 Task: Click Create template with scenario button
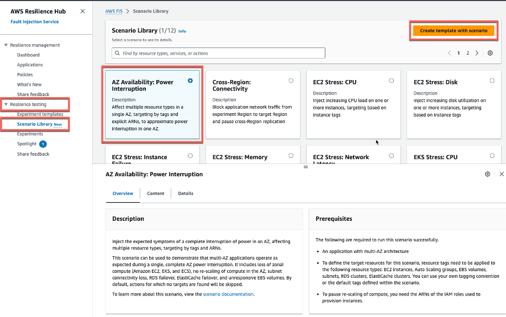click(454, 30)
